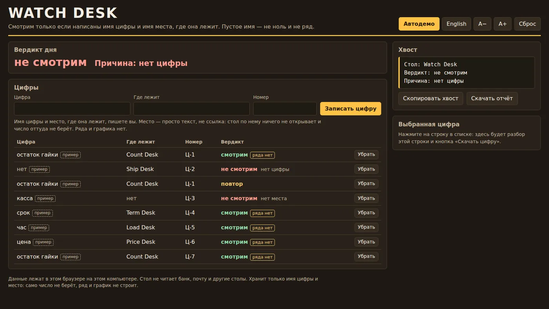
Task: Remove the Ц-2 Ship Desk row
Action: [x=366, y=169]
